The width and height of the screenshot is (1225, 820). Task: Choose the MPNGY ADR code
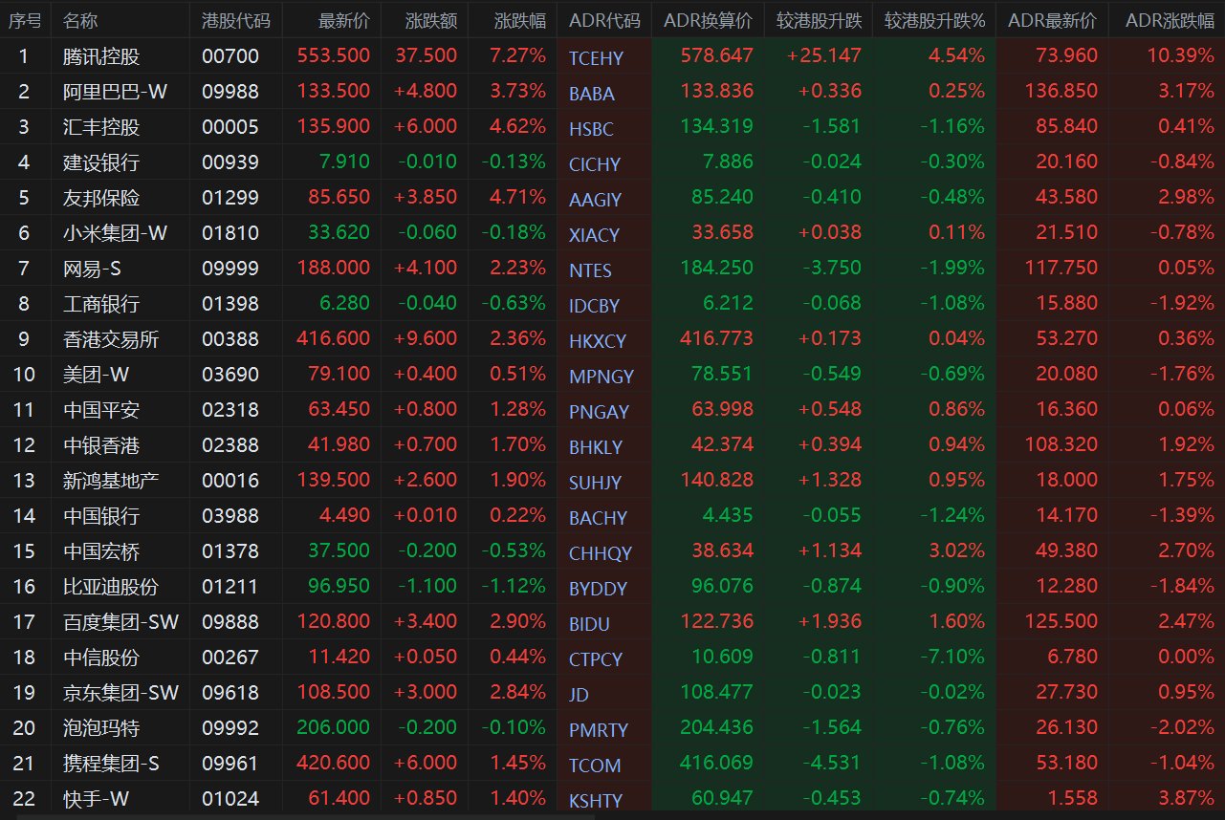pos(602,377)
